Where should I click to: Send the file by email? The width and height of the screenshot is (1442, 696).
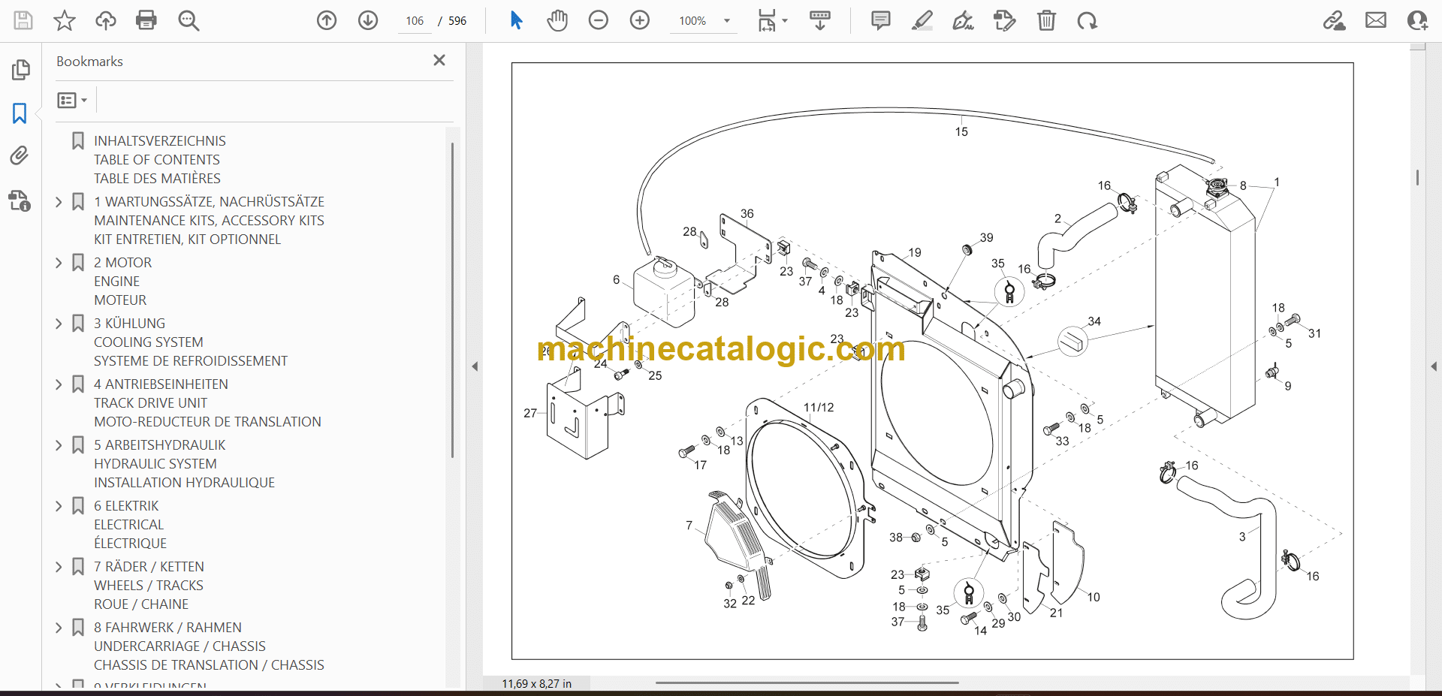click(x=1376, y=20)
